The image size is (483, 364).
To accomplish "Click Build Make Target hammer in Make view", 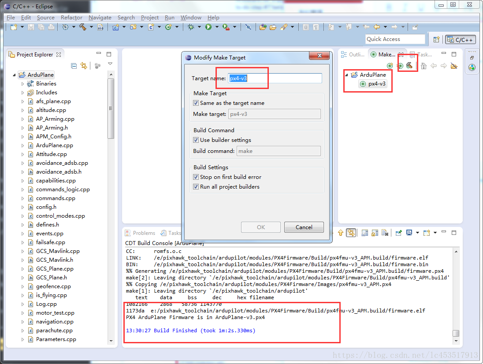I will (409, 66).
